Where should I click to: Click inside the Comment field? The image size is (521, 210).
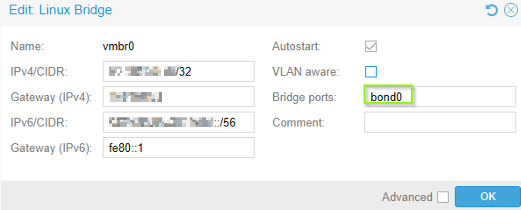tap(440, 122)
